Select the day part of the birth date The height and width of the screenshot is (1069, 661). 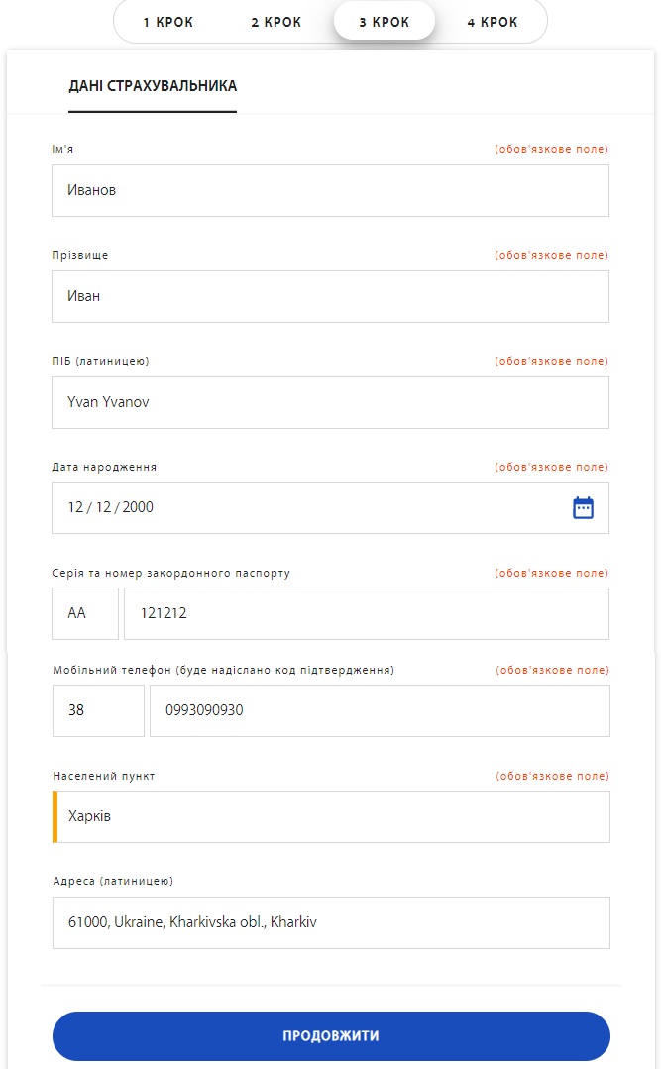click(x=75, y=507)
